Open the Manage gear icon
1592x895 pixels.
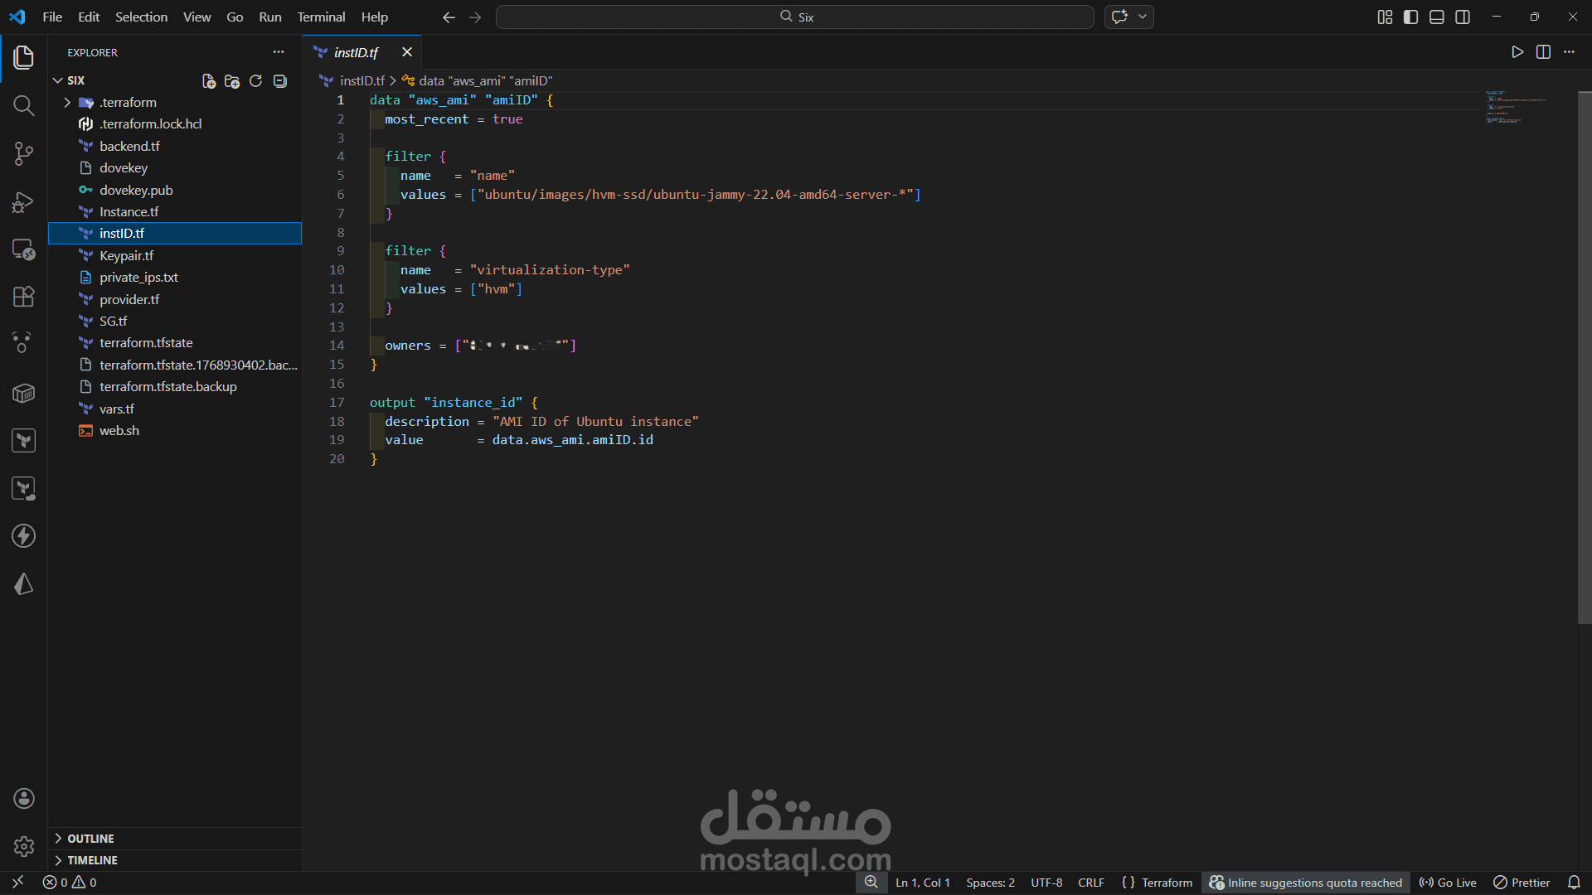(x=23, y=846)
